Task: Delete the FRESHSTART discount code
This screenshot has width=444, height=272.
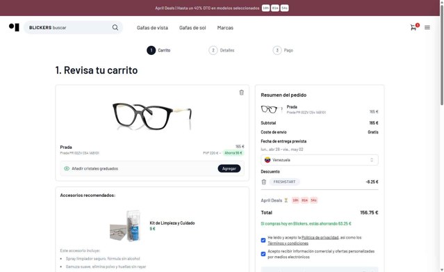Action: pyautogui.click(x=264, y=182)
